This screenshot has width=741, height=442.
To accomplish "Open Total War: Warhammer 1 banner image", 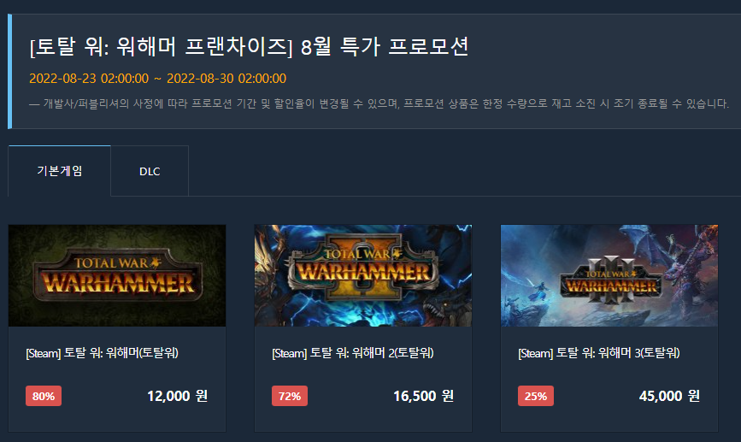I will (x=117, y=275).
